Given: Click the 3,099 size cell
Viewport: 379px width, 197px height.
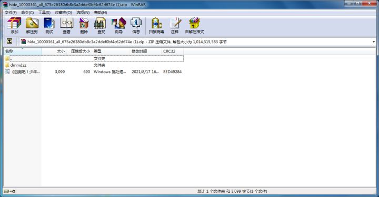Looking at the screenshot, I should (x=59, y=71).
